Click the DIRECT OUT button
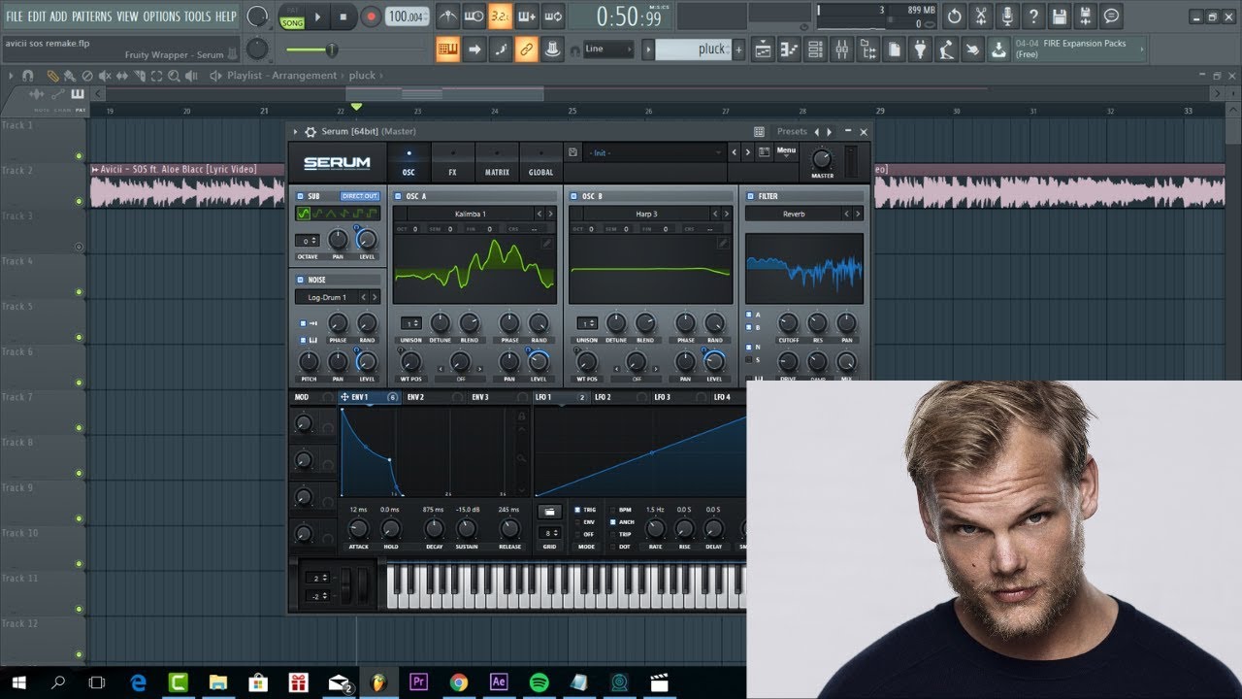The width and height of the screenshot is (1242, 699). tap(360, 196)
